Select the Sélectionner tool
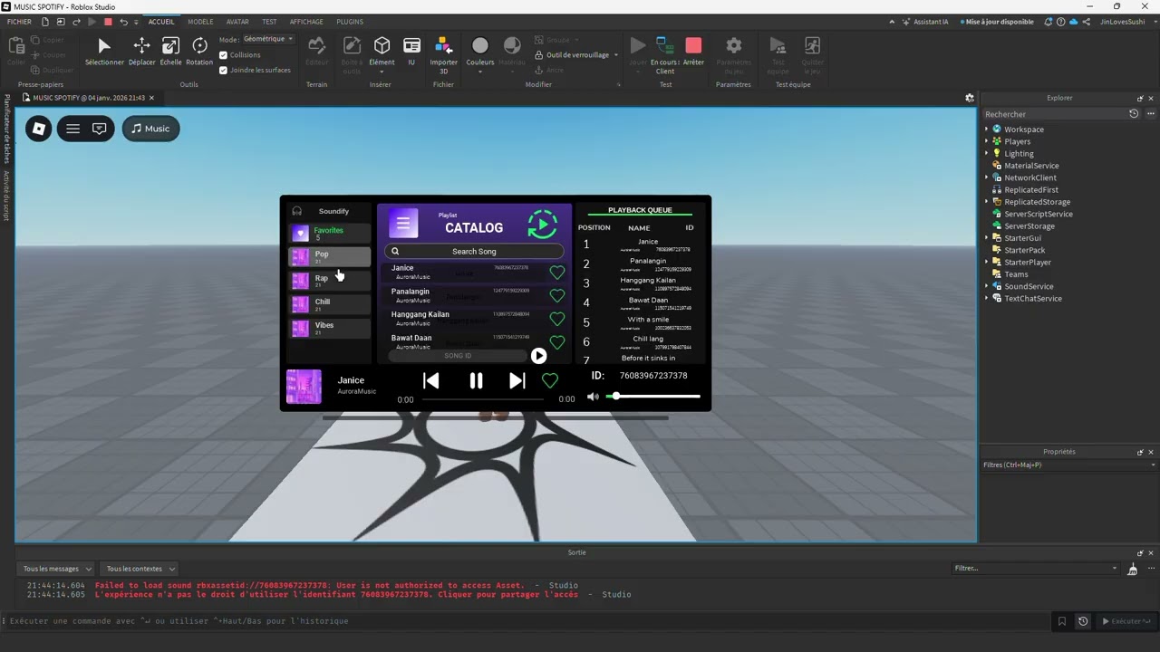 click(104, 52)
